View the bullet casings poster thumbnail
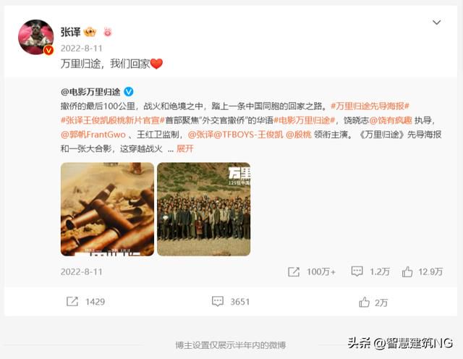Image resolution: width=463 pixels, height=359 pixels. coord(108,209)
